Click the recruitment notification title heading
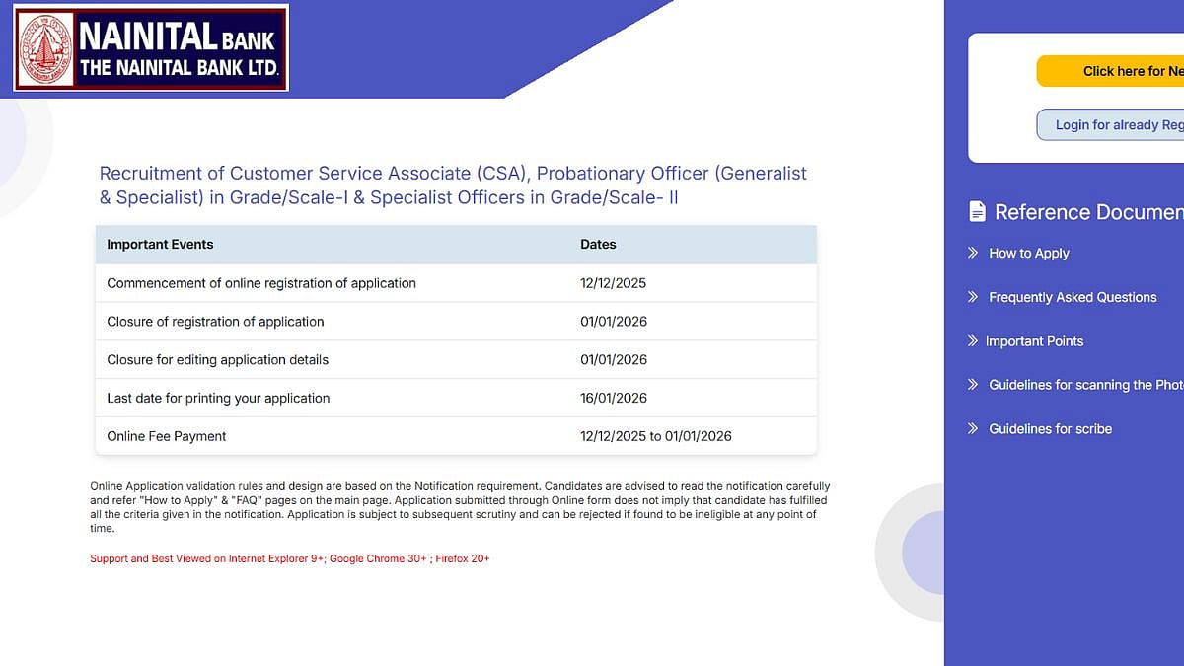This screenshot has width=1184, height=666. (452, 185)
